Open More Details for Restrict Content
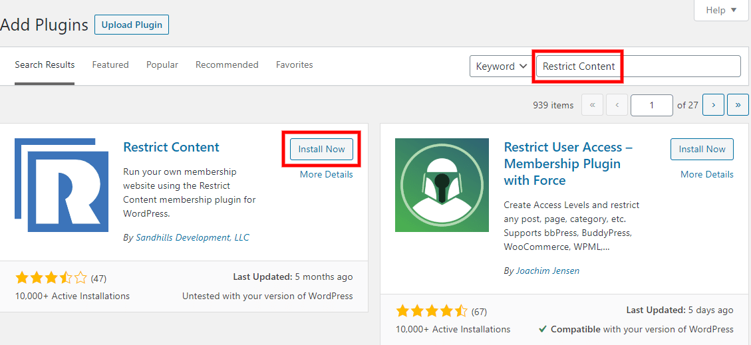The image size is (751, 345). (x=326, y=175)
